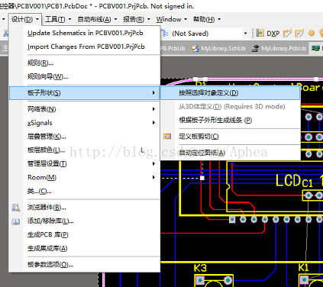Viewport: 323px width, 287px height.
Task: Open the 工具(T) menu
Action: [58, 19]
